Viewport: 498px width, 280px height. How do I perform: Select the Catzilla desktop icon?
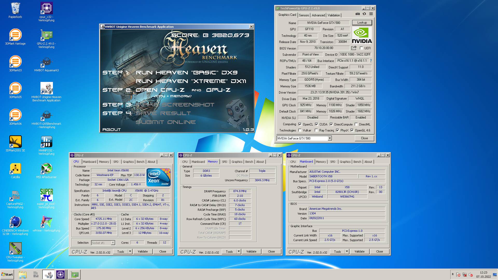(x=15, y=170)
